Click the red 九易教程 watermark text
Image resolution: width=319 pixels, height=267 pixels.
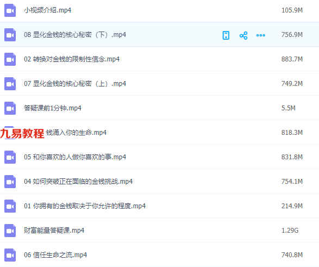pos(22,134)
